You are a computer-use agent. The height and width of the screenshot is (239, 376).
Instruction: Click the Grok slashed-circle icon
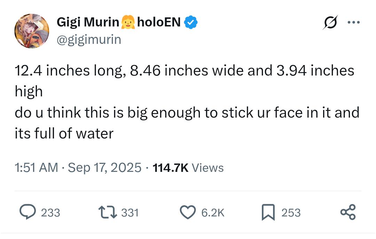[x=330, y=23]
